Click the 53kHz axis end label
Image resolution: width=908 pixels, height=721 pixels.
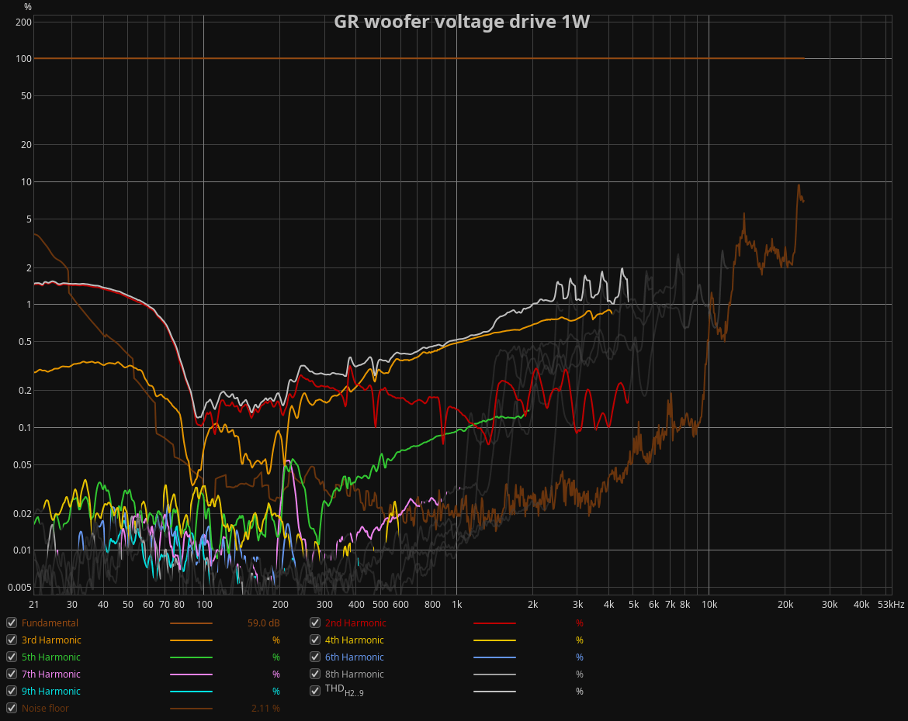(x=891, y=605)
